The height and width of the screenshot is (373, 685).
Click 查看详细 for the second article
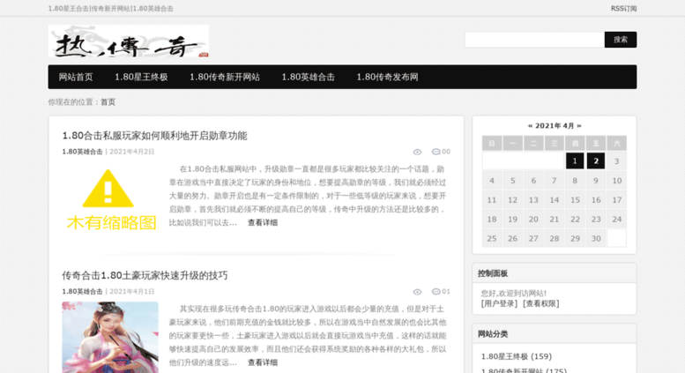coord(263,362)
